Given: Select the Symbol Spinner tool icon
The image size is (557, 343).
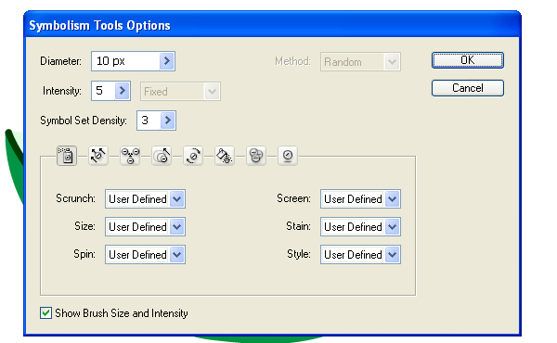Looking at the screenshot, I should [193, 156].
